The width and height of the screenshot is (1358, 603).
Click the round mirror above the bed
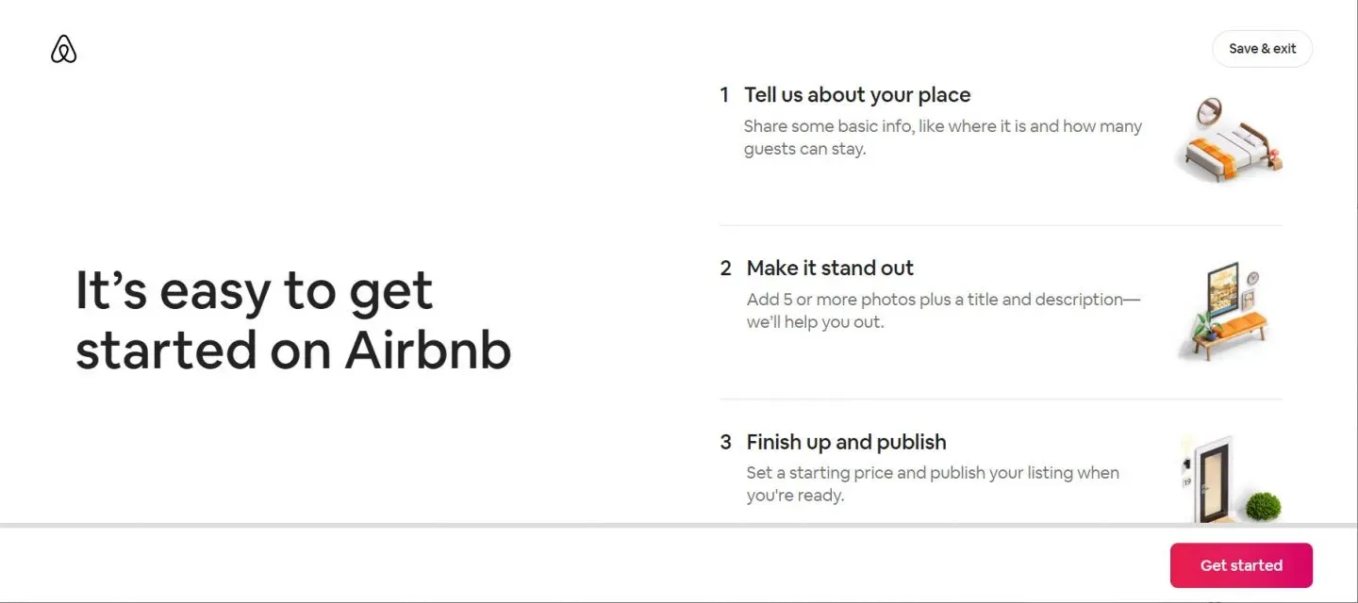(x=1210, y=111)
